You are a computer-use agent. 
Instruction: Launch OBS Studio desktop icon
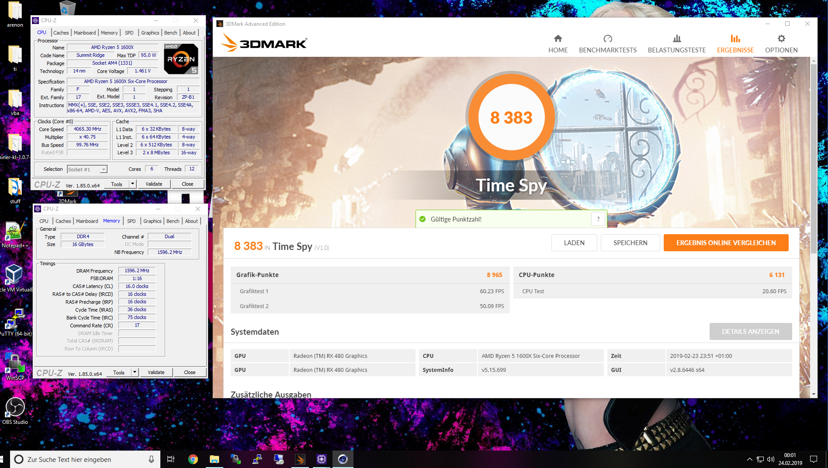point(15,411)
